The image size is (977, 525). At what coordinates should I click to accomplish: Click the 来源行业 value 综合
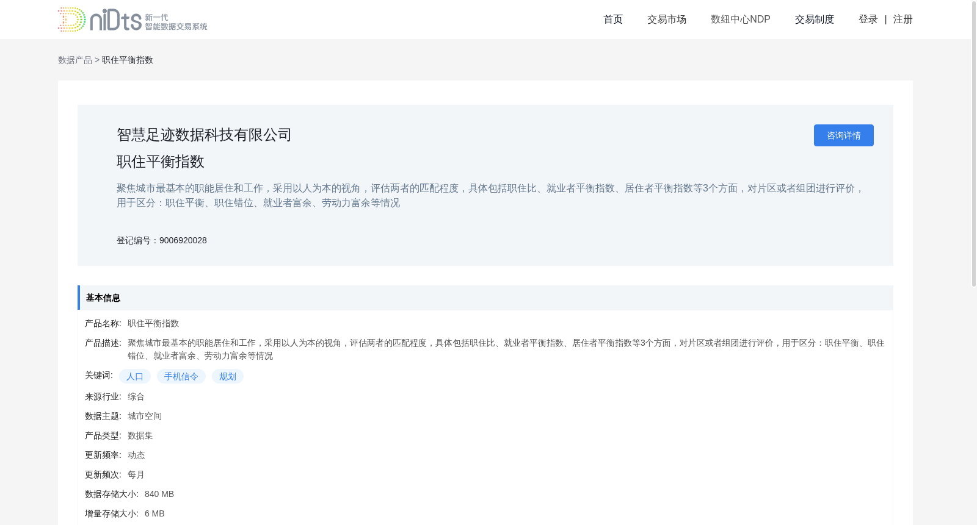pyautogui.click(x=136, y=396)
